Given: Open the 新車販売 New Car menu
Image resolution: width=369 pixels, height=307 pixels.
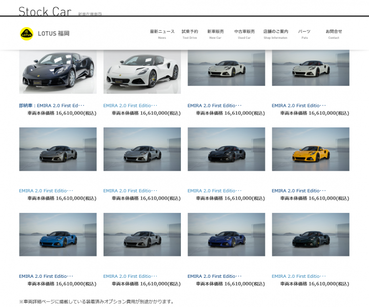Looking at the screenshot, I should coord(215,34).
